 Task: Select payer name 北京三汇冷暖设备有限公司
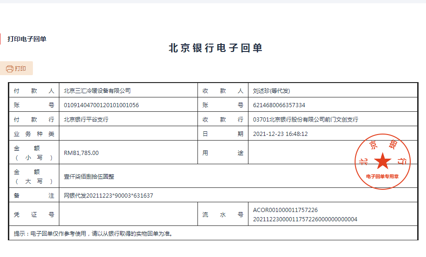[x=97, y=91]
